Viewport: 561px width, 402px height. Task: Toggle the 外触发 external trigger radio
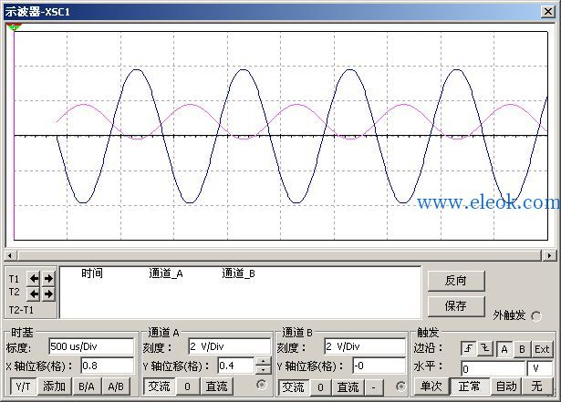point(536,315)
